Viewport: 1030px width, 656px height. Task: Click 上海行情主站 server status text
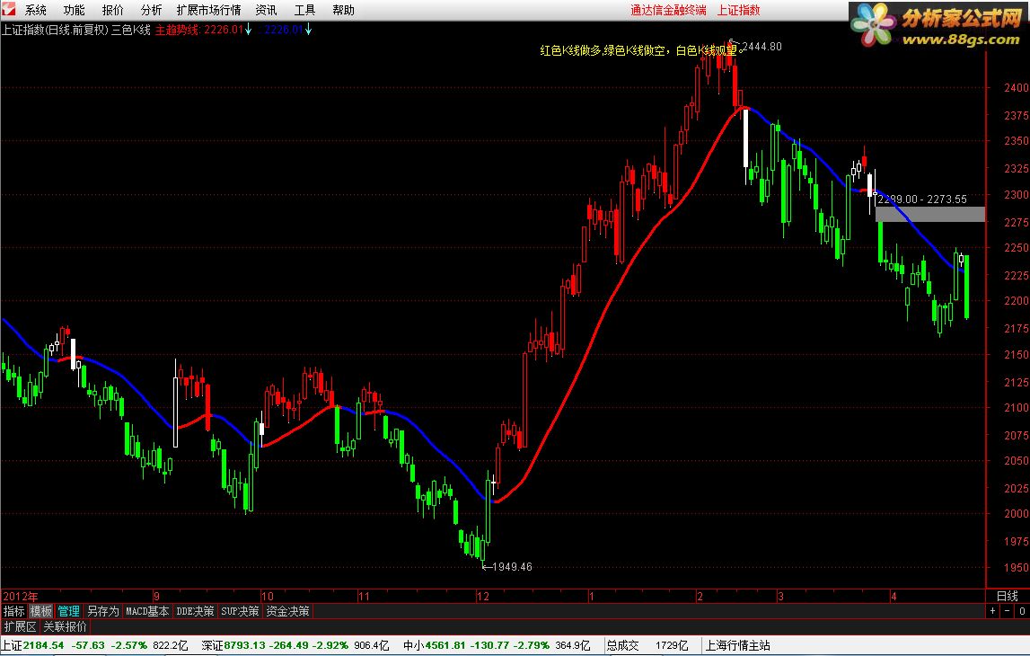[x=737, y=645]
